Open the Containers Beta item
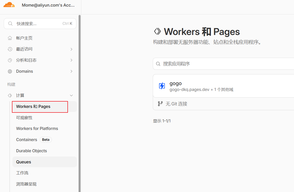This screenshot has height=192, width=294. pyautogui.click(x=27, y=140)
